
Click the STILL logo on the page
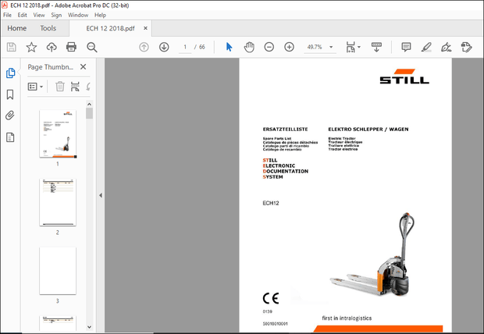pyautogui.click(x=404, y=76)
